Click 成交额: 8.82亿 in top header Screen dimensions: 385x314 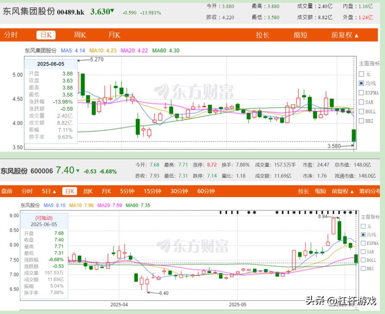coord(314,17)
